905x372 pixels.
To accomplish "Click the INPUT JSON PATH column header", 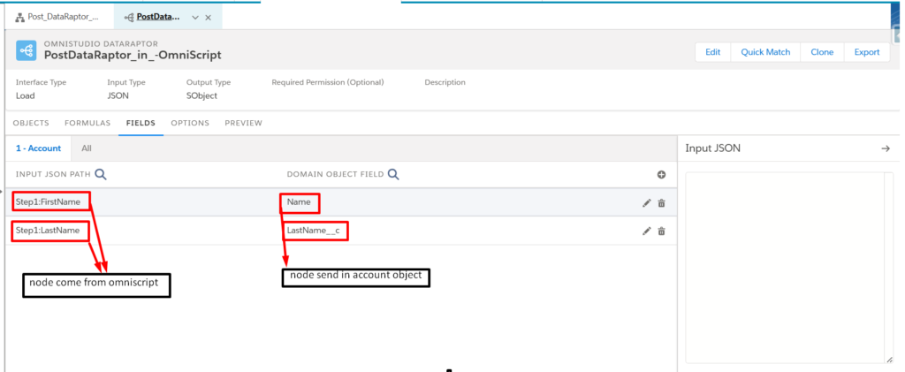I will 54,174.
